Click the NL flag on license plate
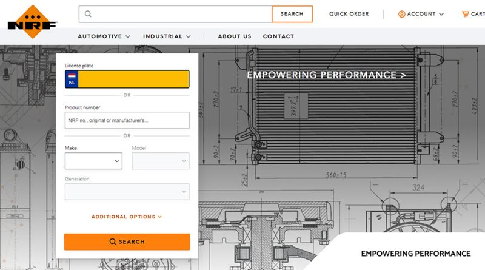The width and height of the screenshot is (485, 270). [x=72, y=79]
